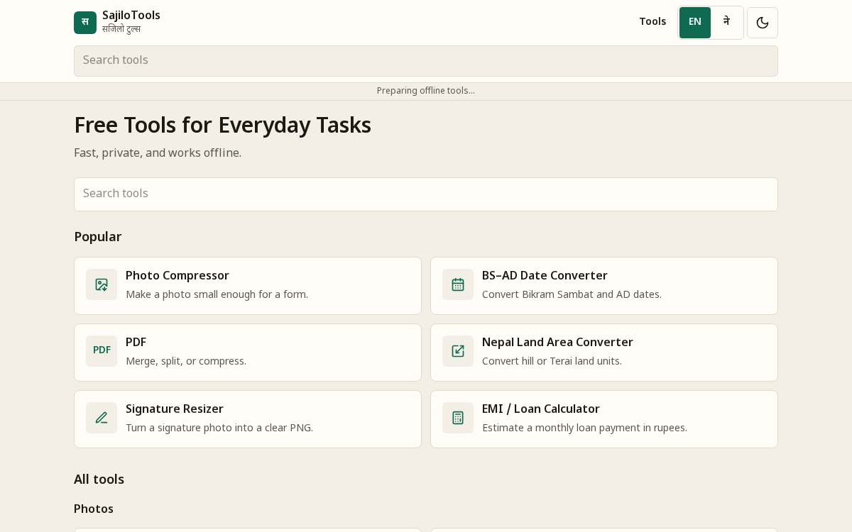
Task: Click 'Make a photo small enough for a form.'
Action: coord(217,294)
